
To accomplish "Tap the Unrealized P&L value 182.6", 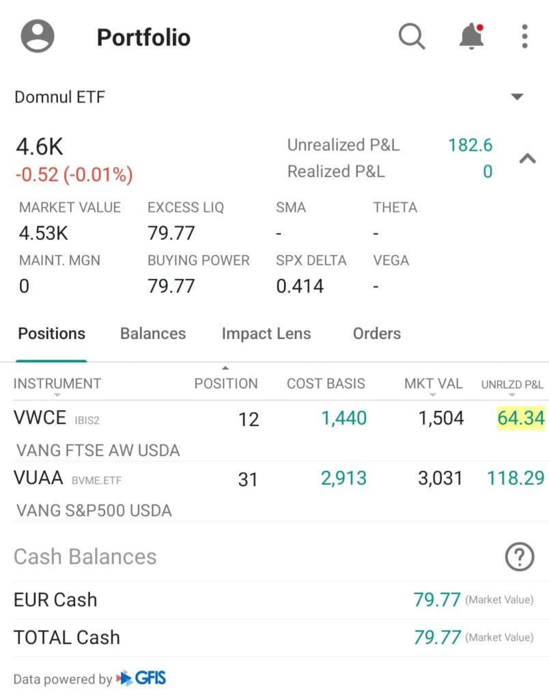I will coord(470,145).
